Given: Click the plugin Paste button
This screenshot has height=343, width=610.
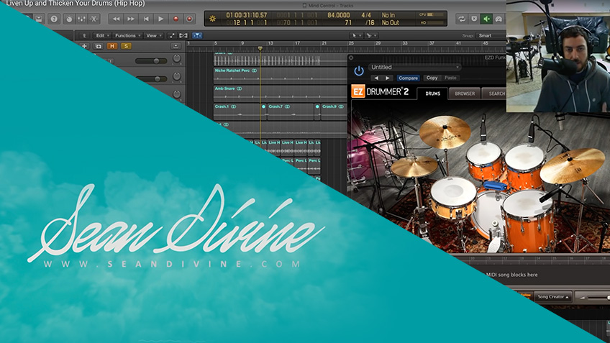Looking at the screenshot, I should point(450,78).
